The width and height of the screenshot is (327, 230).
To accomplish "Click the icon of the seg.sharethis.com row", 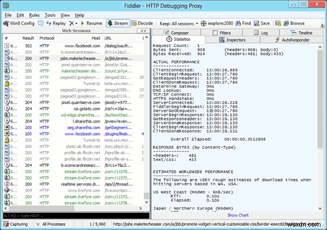I will (7, 128).
